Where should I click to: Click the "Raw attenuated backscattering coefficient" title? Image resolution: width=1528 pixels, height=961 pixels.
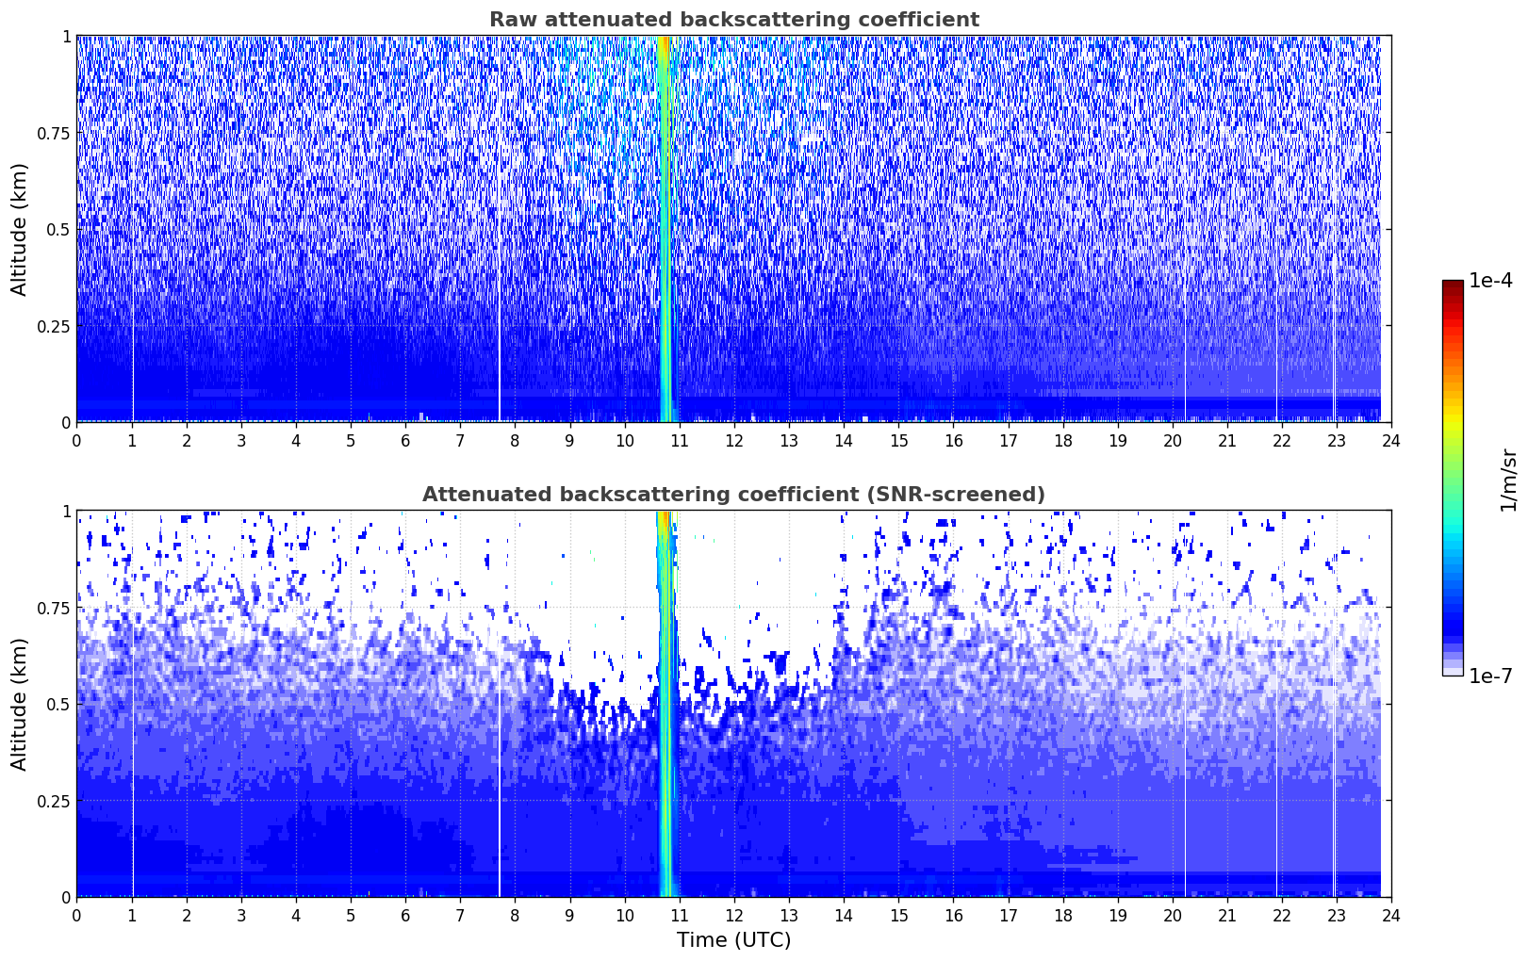(733, 20)
